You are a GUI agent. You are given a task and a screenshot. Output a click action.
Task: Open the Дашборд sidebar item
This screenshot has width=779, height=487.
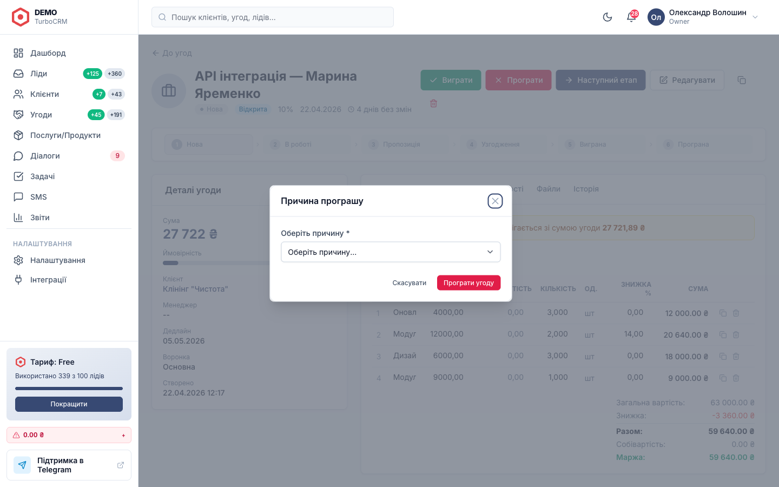pos(69,53)
